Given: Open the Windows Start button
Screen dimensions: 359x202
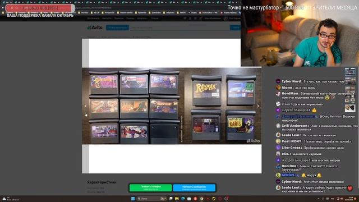Looking at the screenshot, I should 133,199.
